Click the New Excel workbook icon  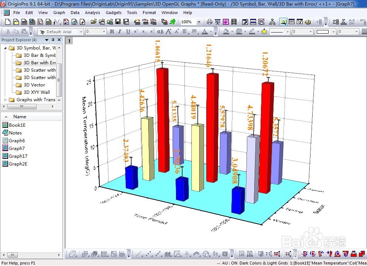pos(32,22)
